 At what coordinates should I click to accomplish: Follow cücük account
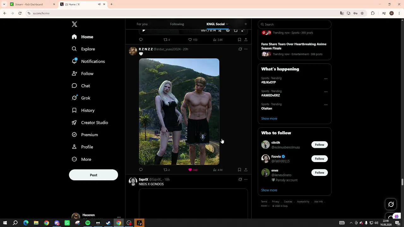click(319, 145)
